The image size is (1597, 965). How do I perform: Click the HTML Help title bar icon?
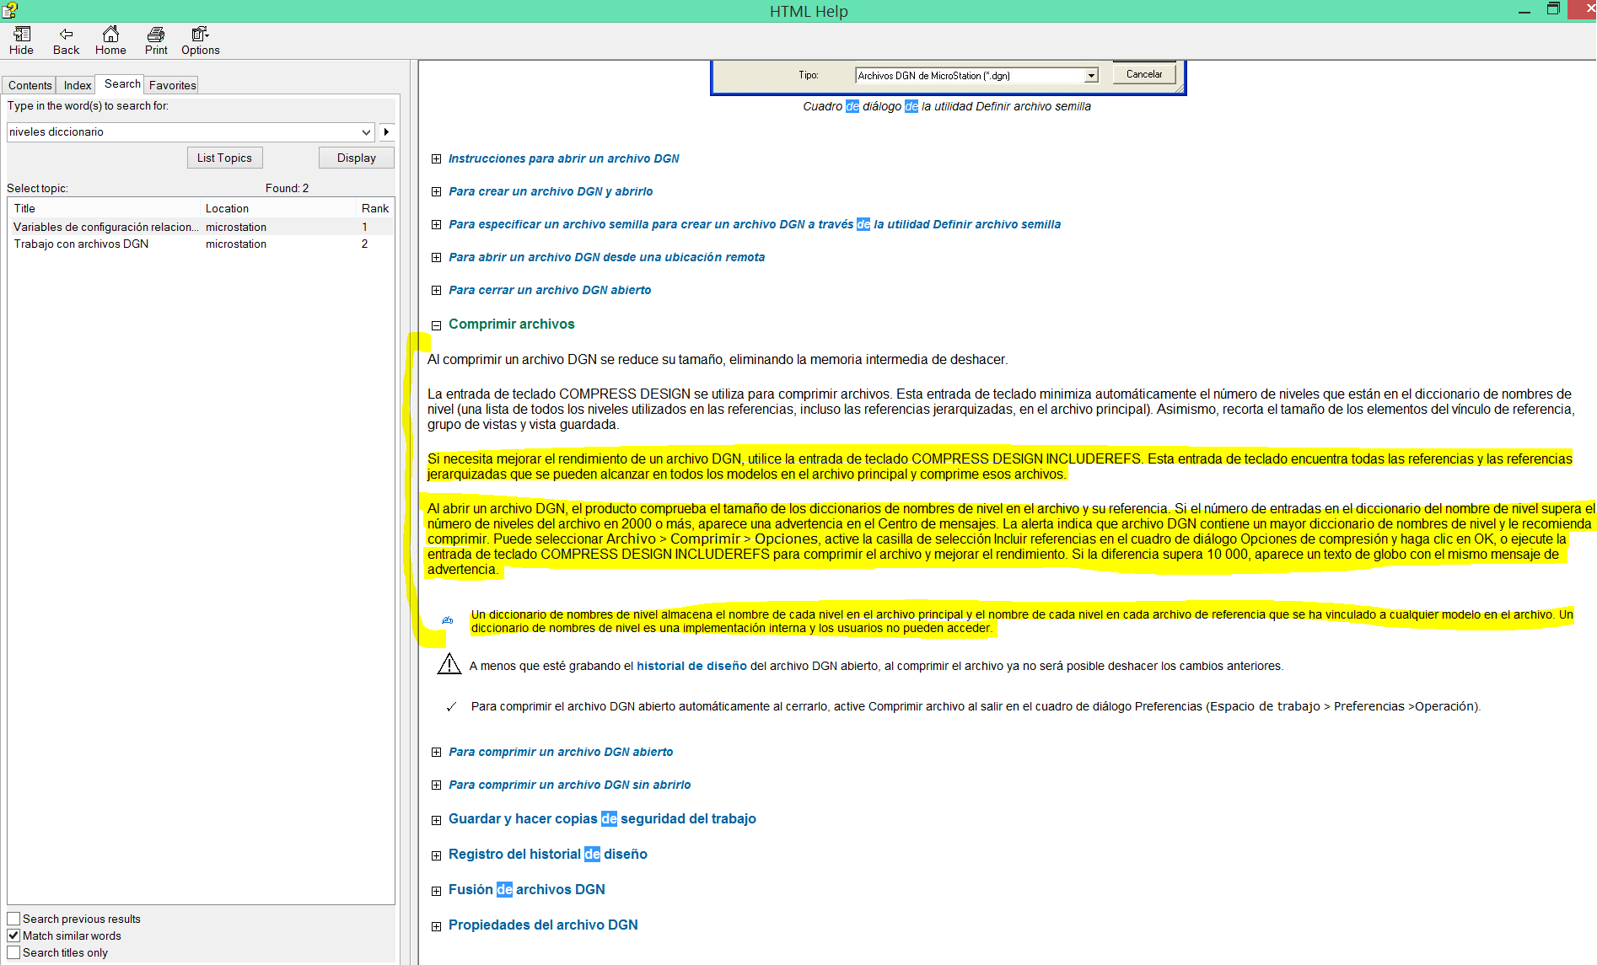point(9,10)
